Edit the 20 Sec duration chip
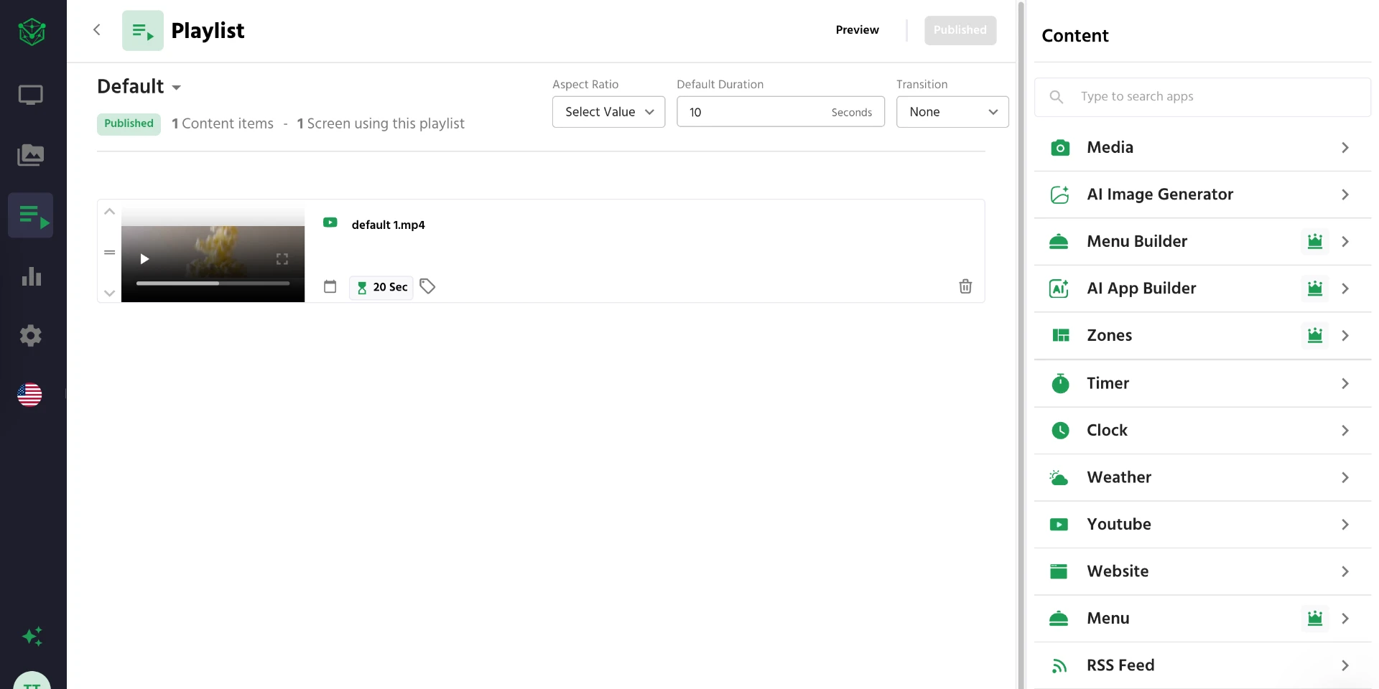 (381, 287)
